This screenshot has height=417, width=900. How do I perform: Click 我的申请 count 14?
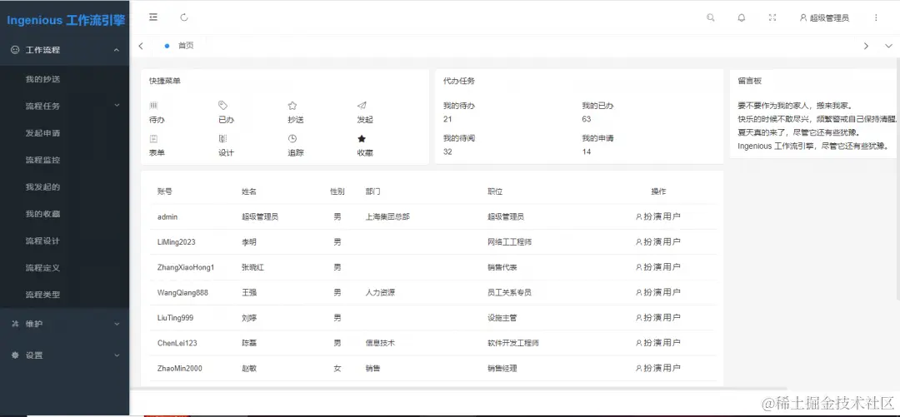[586, 152]
